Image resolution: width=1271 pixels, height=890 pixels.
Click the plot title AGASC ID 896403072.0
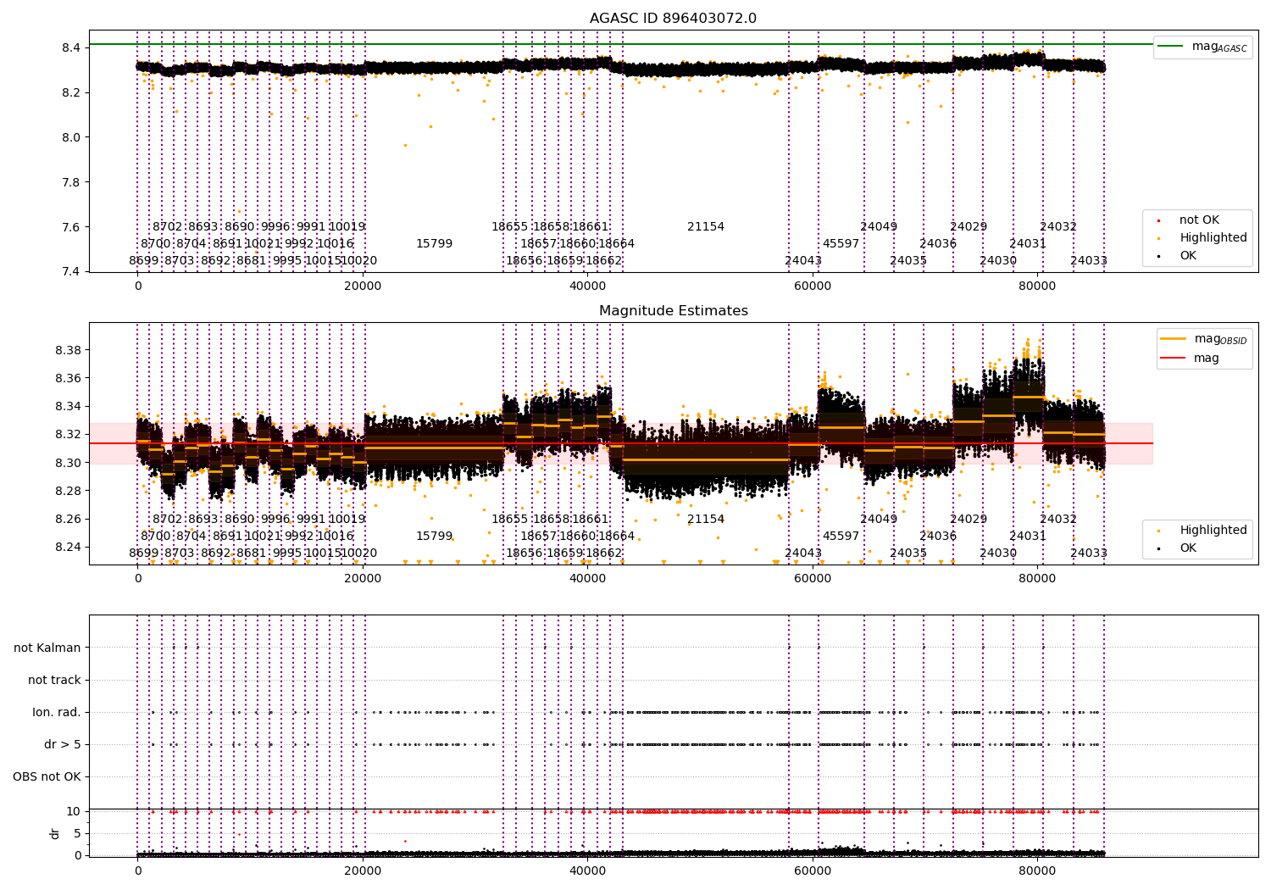[x=674, y=19]
